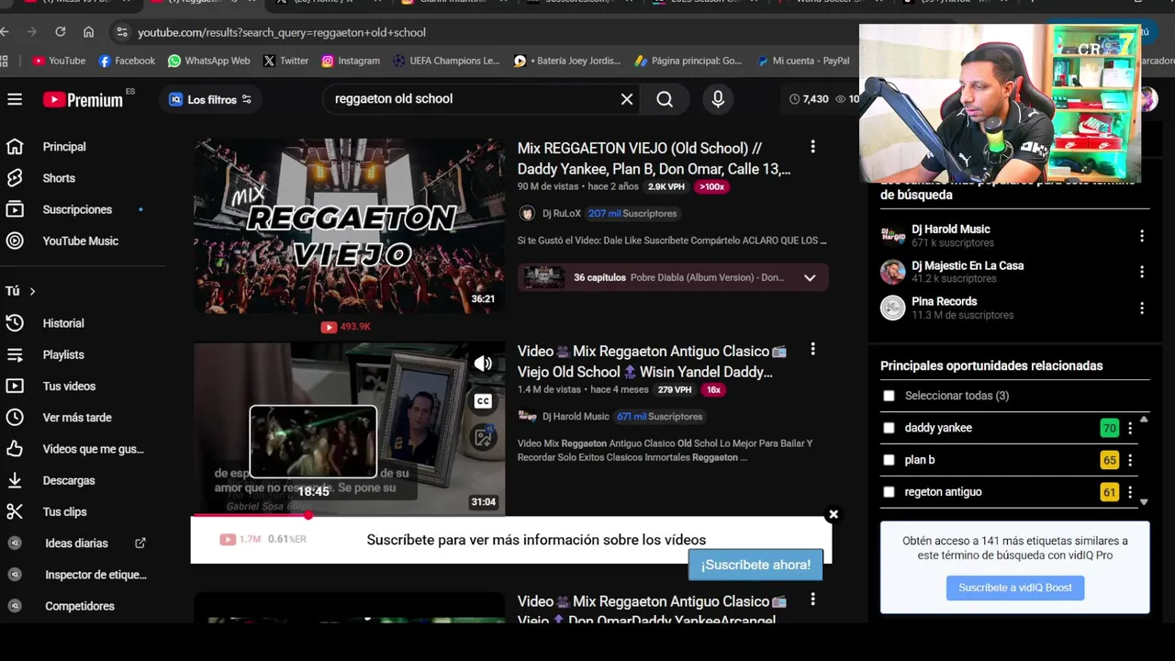Start voice search with microphone

[x=718, y=99]
